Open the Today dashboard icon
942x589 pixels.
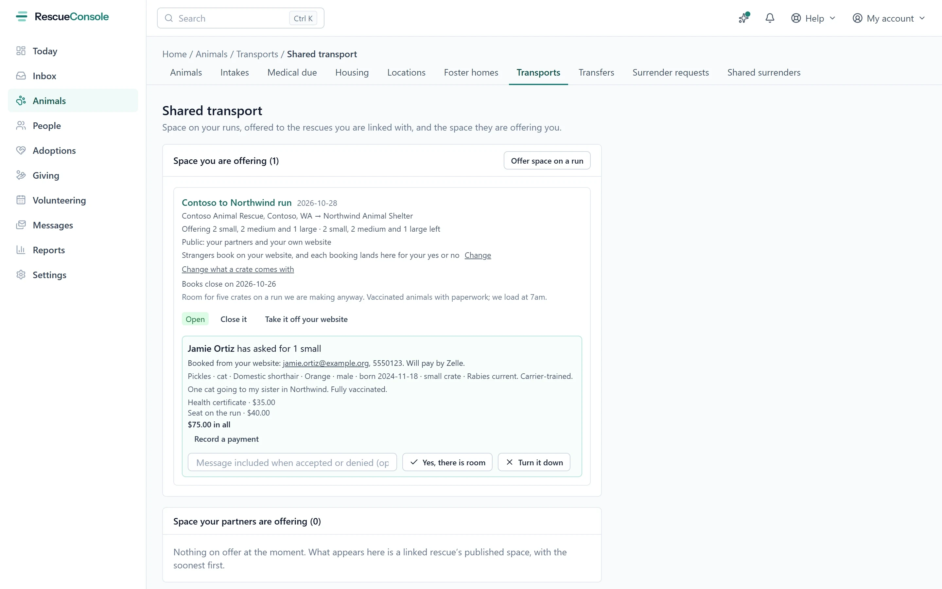21,51
